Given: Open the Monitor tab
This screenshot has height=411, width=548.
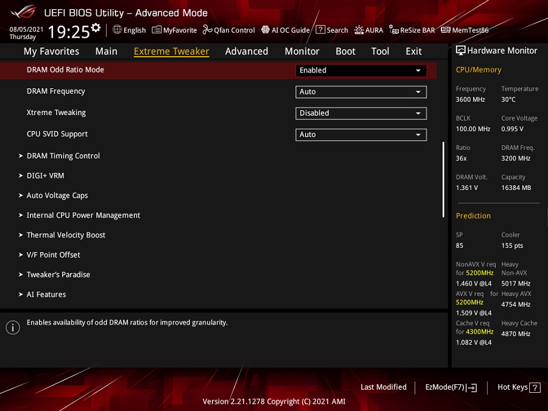Looking at the screenshot, I should pyautogui.click(x=302, y=51).
